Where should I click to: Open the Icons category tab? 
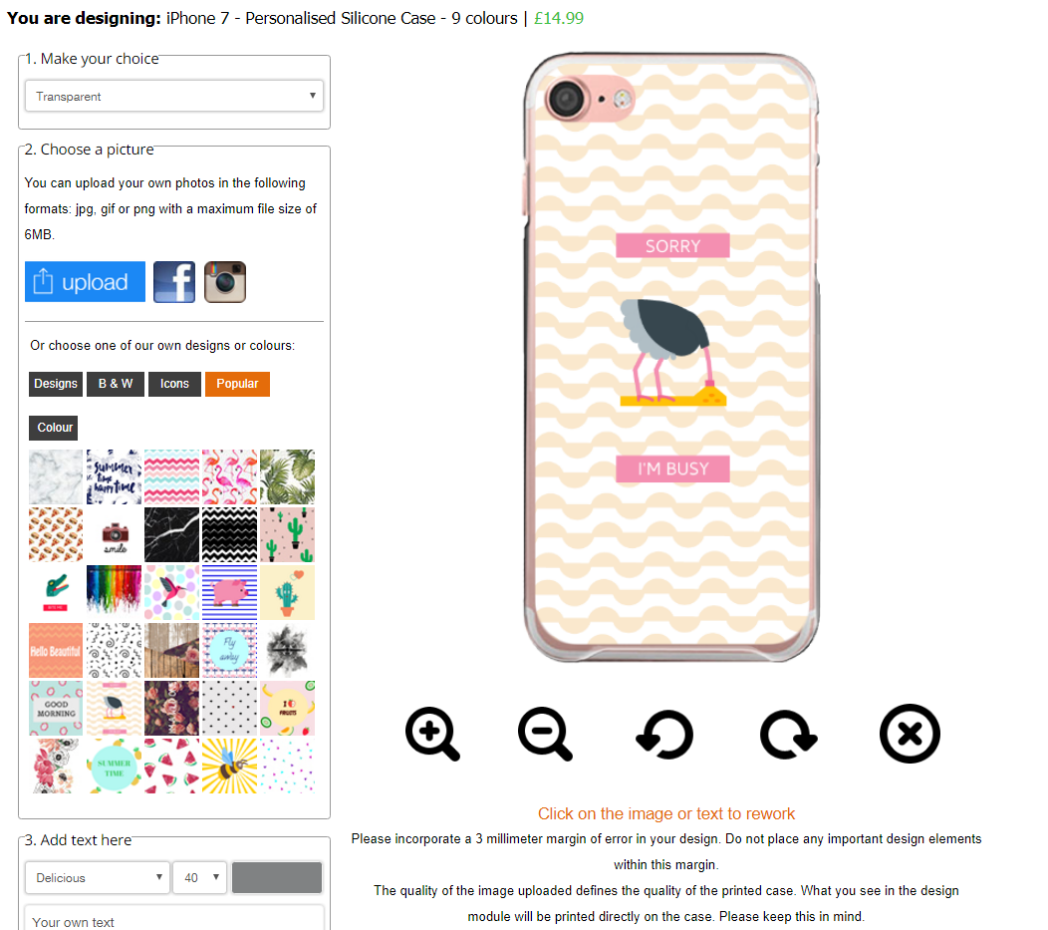(174, 384)
